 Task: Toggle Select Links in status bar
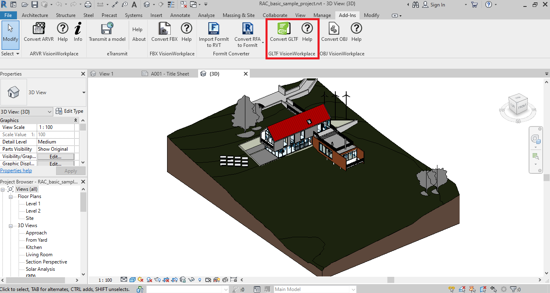(452, 289)
